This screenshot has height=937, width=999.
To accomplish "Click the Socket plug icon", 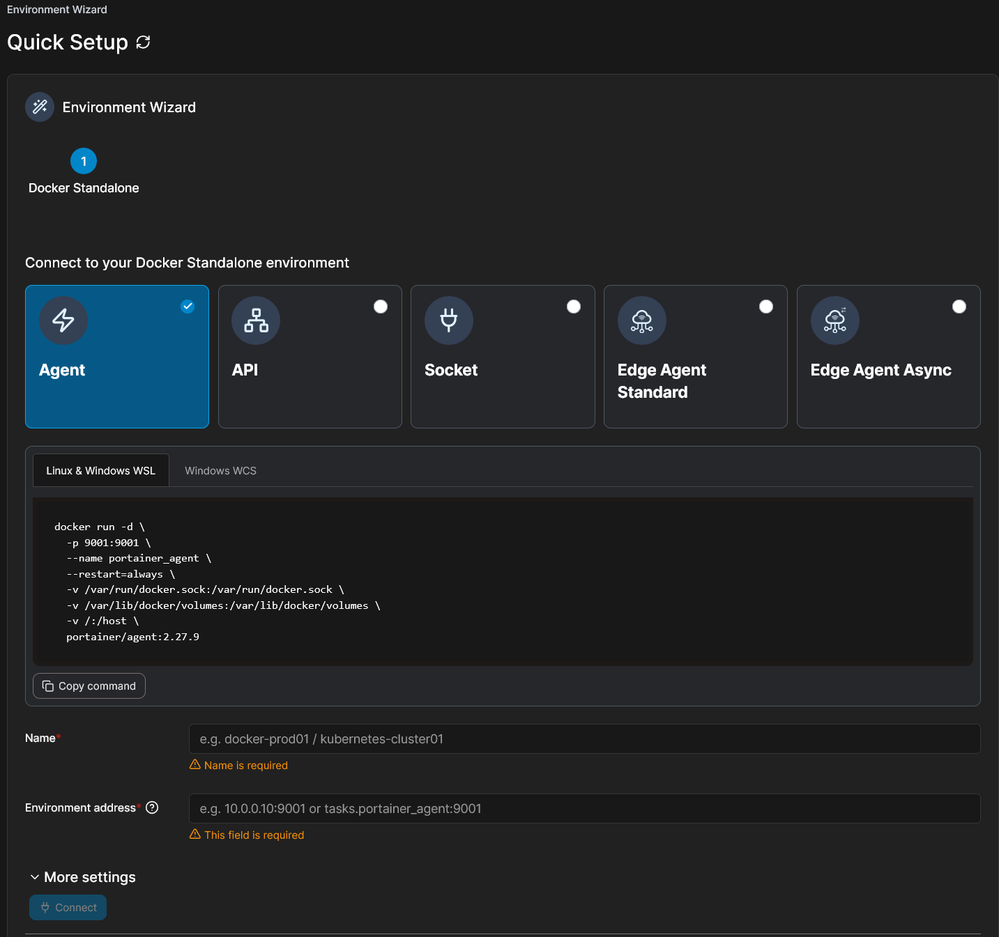I will click(449, 320).
